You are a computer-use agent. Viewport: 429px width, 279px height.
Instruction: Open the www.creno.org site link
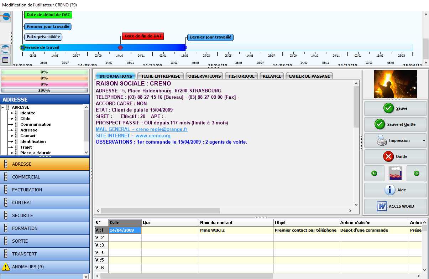click(x=133, y=136)
